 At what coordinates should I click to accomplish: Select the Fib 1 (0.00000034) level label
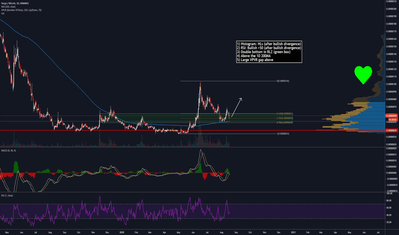(x=283, y=134)
